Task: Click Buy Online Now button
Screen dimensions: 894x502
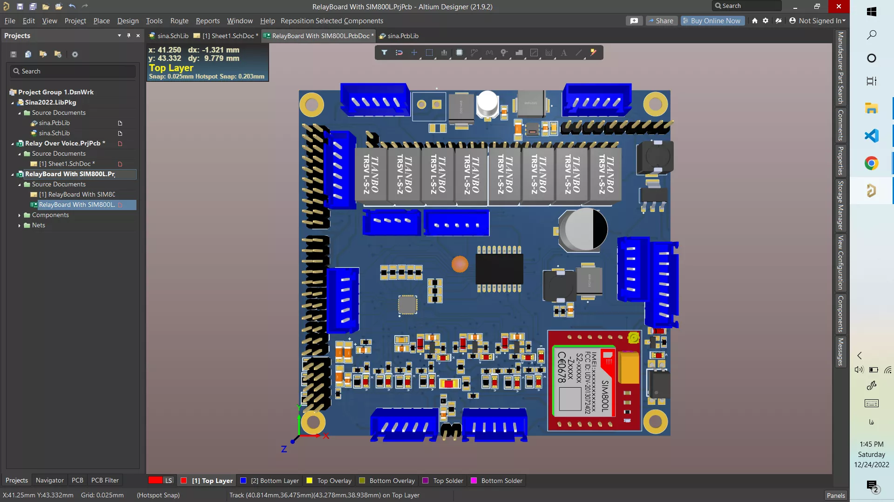Action: pos(712,21)
